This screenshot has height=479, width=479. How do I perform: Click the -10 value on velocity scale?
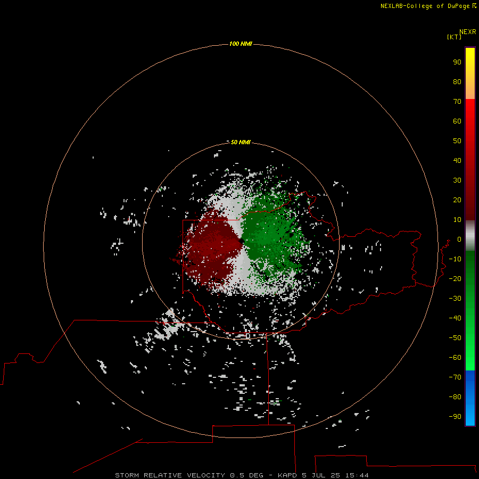pyautogui.click(x=455, y=259)
